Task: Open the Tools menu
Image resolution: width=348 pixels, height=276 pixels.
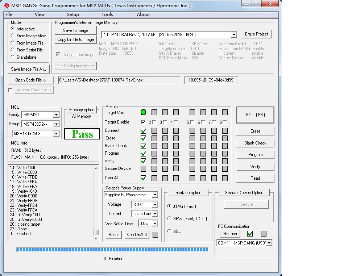Action: coord(107,14)
